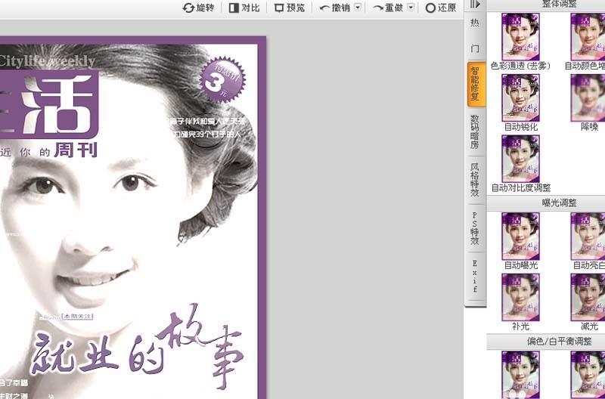The width and height of the screenshot is (605, 399).
Task: Collapse the 整体调整 section header
Action: pyautogui.click(x=545, y=5)
